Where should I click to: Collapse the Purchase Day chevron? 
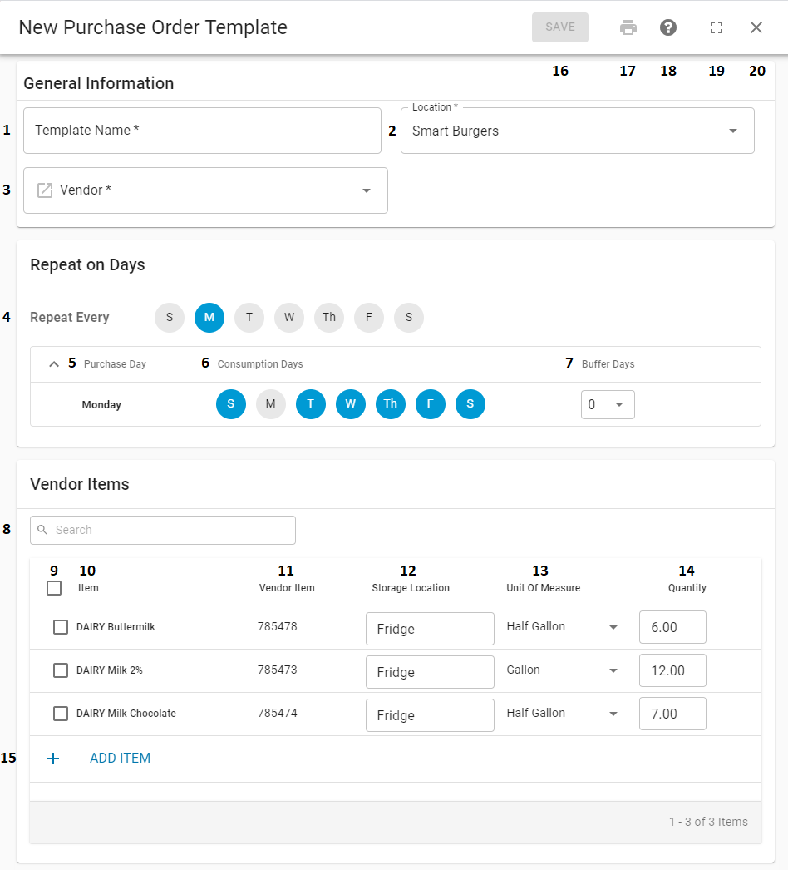(x=54, y=364)
